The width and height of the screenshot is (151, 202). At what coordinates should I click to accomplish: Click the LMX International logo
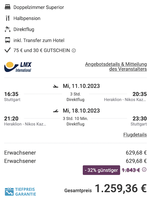[18, 67]
